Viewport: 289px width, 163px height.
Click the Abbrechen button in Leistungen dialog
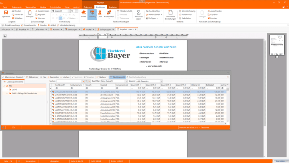point(32,77)
